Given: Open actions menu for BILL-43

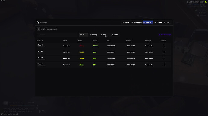Looking at the screenshot, I should [164, 46].
